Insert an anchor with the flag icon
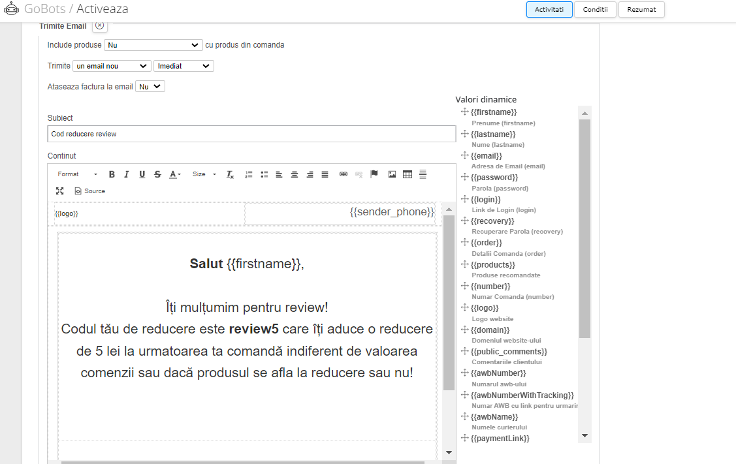The width and height of the screenshot is (736, 464). click(x=374, y=174)
